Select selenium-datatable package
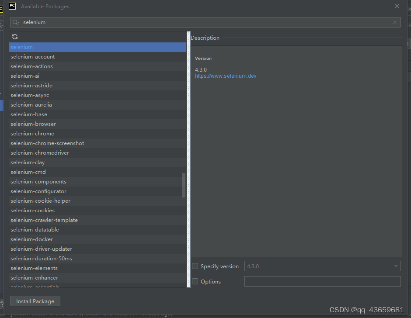The width and height of the screenshot is (411, 318). pyautogui.click(x=98, y=229)
